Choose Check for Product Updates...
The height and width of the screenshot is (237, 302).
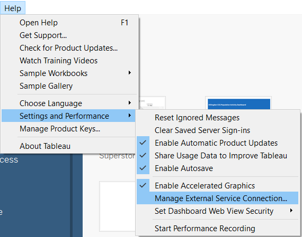coord(69,48)
